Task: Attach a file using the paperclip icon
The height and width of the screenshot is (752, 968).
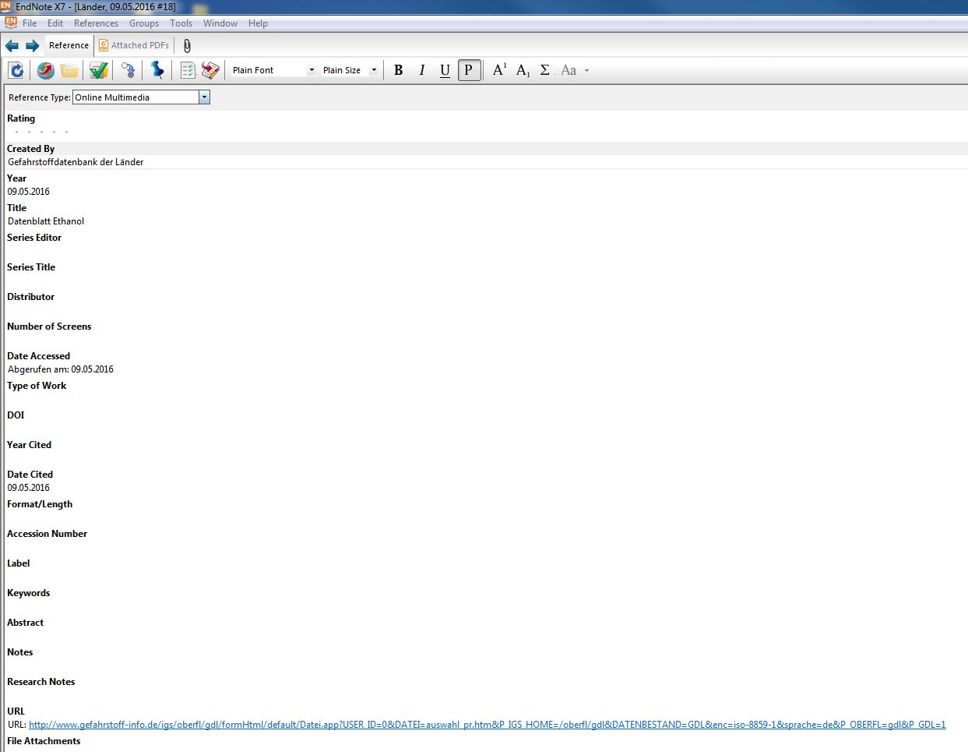Action: tap(187, 45)
